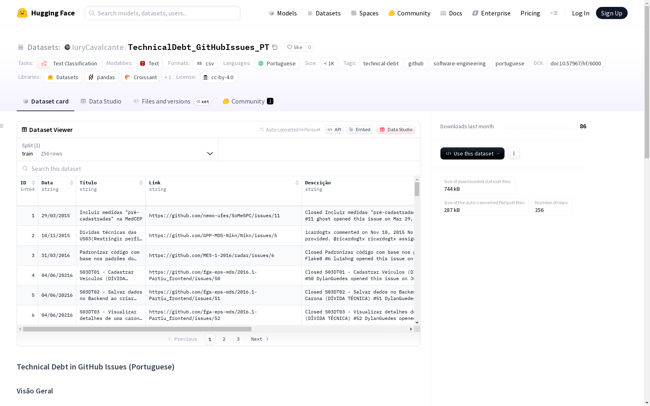Click the Sign Up button
This screenshot has width=650, height=406.
click(612, 13)
